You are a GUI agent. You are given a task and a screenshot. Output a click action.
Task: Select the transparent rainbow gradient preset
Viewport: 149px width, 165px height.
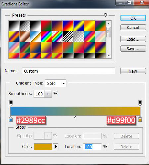(x=57, y=36)
